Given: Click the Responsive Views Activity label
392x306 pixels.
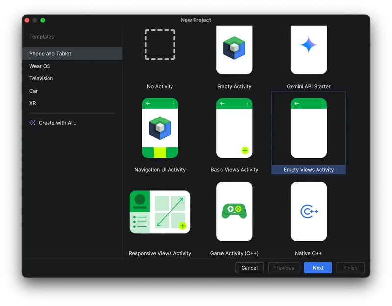Looking at the screenshot, I should click(x=160, y=253).
